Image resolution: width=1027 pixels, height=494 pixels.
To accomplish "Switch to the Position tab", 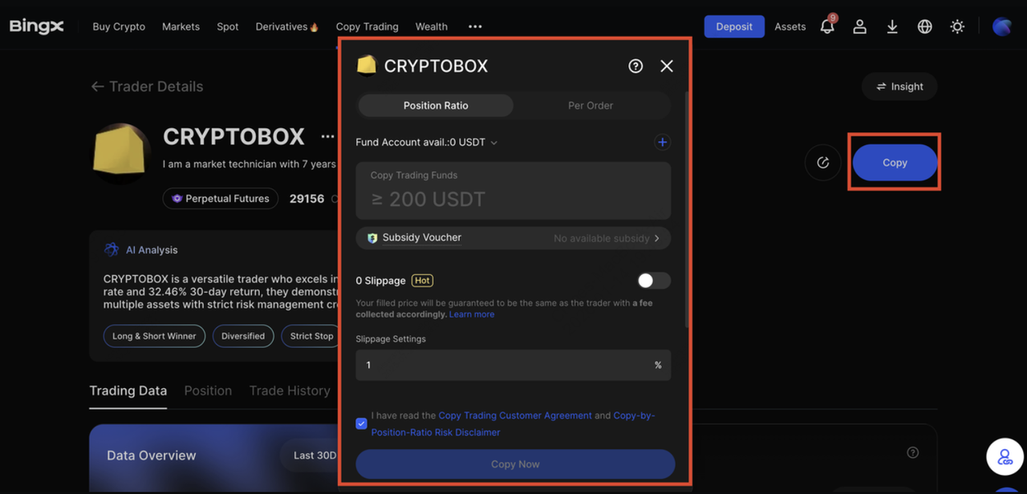I will [x=208, y=391].
